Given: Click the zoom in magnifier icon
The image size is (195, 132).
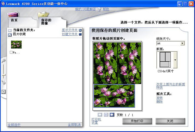Looking at the screenshot, I should [4, 61].
